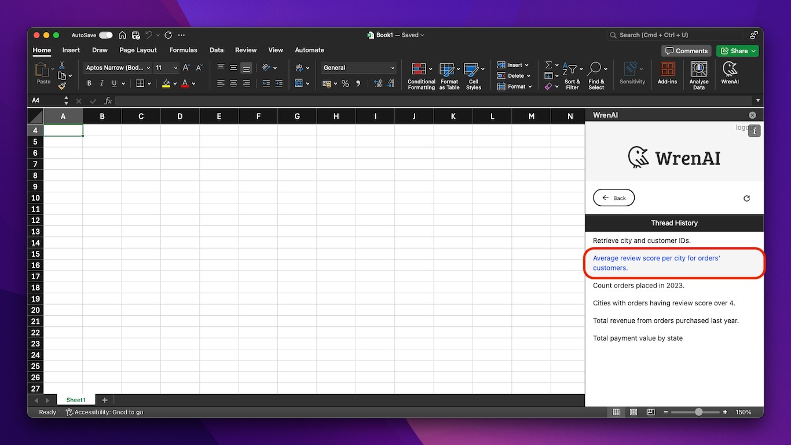Decrease font size with the smaller A icon
This screenshot has height=445, width=791.
click(x=199, y=68)
